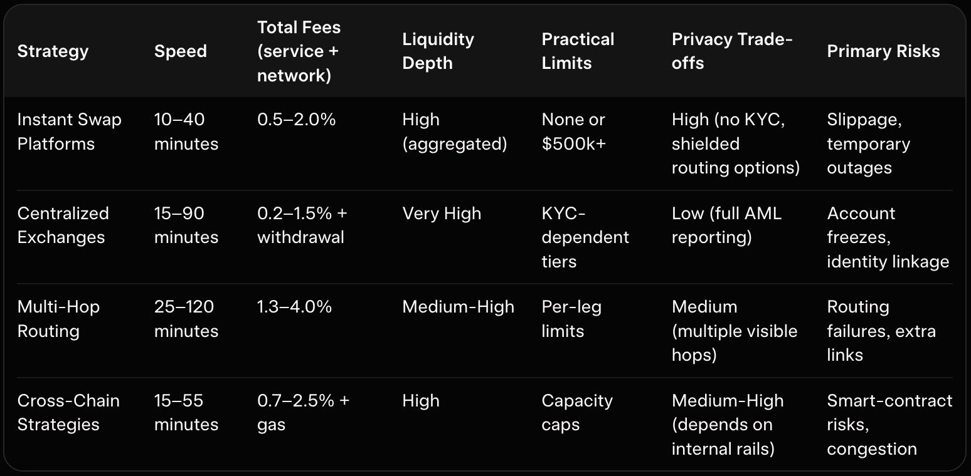
Task: Click the Primary Risks column header
Action: (x=883, y=51)
